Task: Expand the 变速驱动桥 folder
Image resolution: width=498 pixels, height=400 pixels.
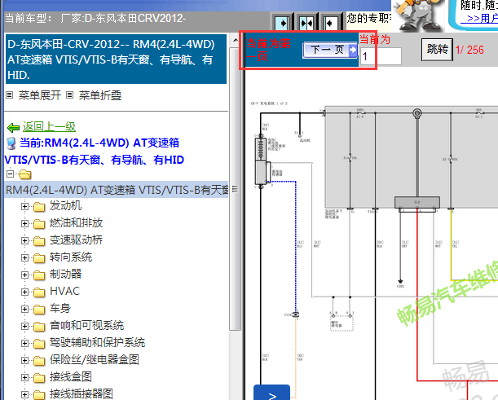Action: (24, 240)
